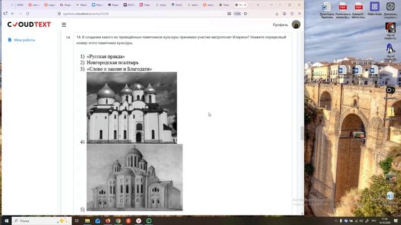Image resolution: width=401 pixels, height=225 pixels.
Task: Open the browser application menu
Action: [x=299, y=14]
